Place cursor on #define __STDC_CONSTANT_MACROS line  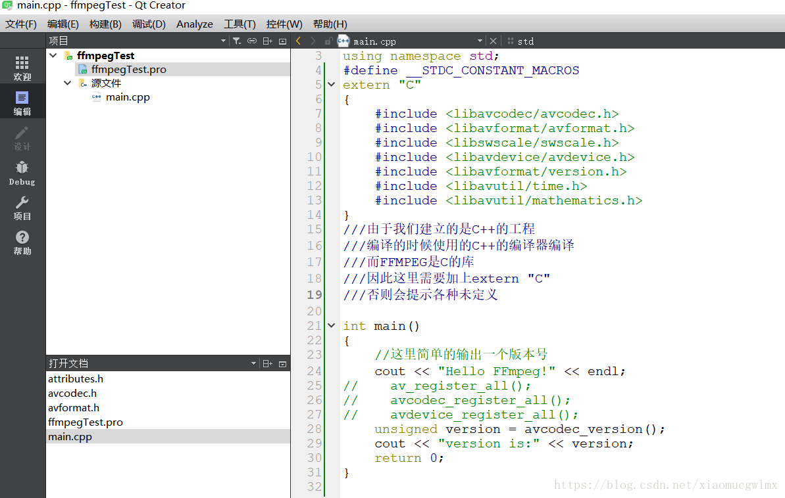tap(461, 70)
